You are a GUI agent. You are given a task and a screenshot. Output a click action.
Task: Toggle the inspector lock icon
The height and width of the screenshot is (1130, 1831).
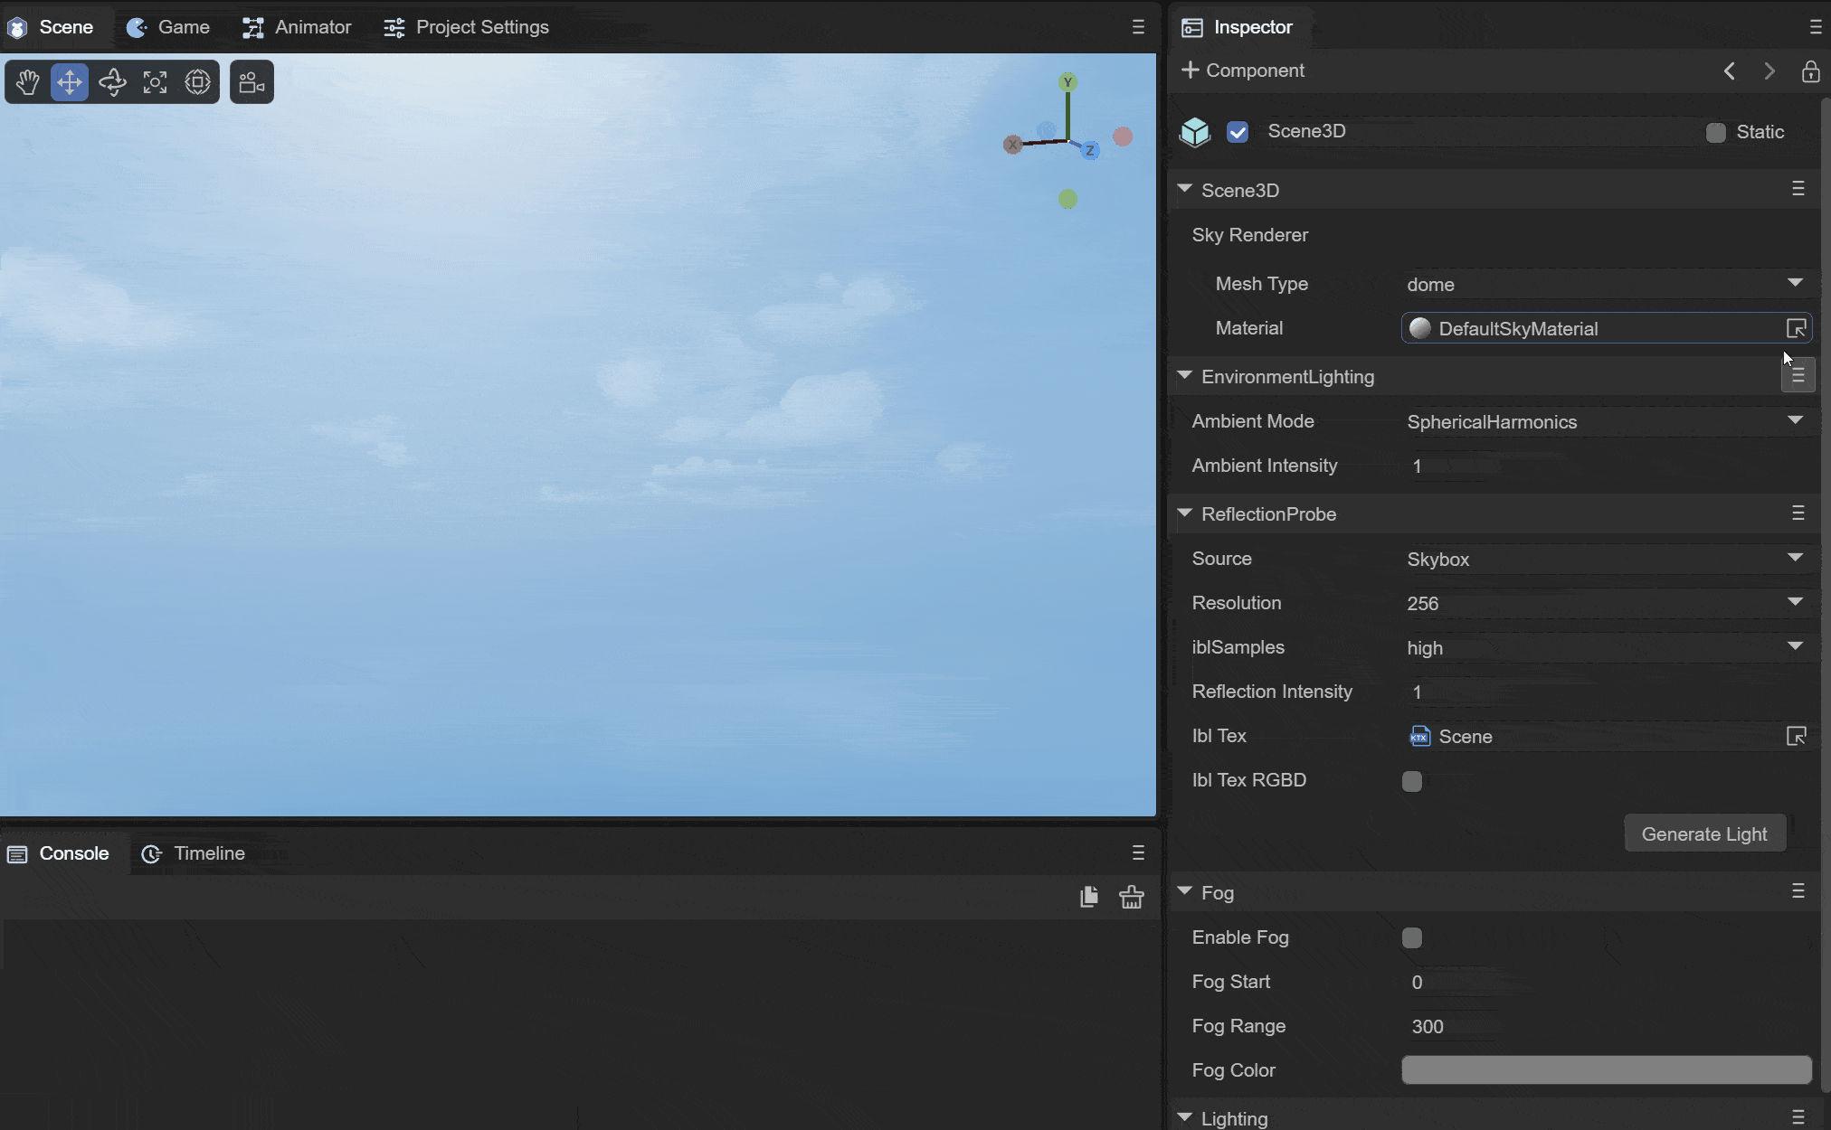(1810, 71)
